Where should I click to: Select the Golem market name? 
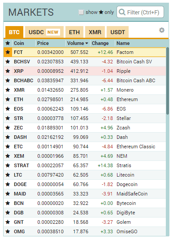[124, 222]
